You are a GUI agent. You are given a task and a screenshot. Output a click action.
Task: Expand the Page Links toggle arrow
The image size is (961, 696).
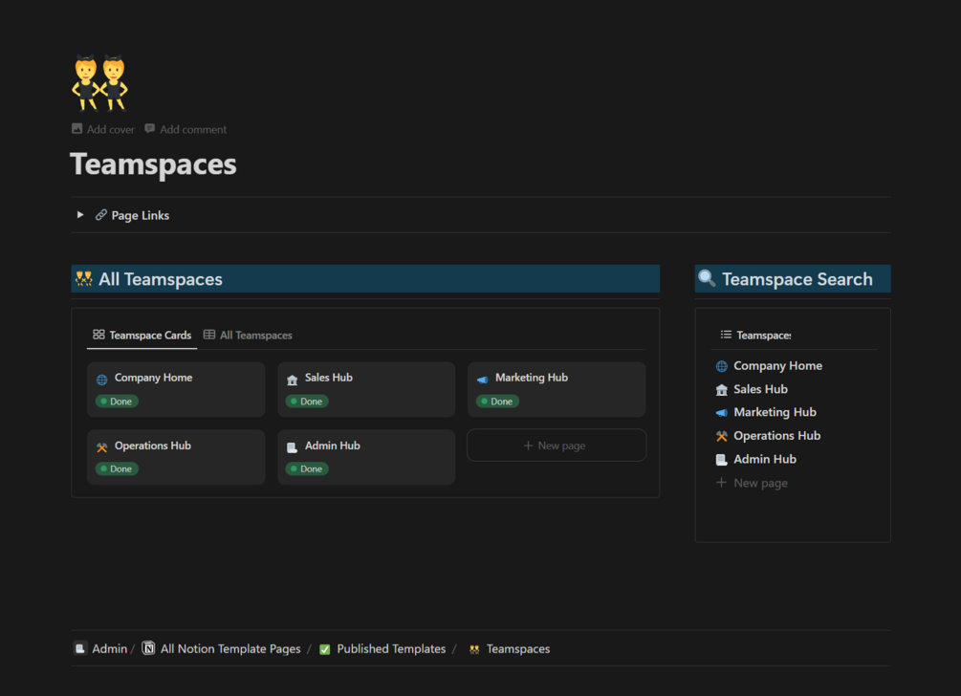[80, 215]
